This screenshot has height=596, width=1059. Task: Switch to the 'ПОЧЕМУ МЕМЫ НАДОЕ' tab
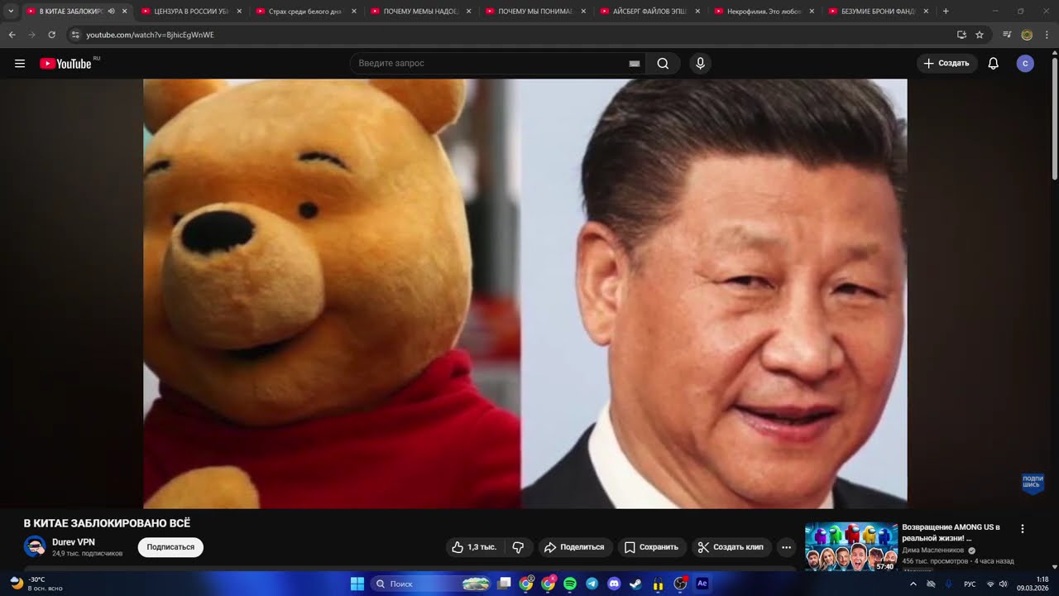pos(419,12)
